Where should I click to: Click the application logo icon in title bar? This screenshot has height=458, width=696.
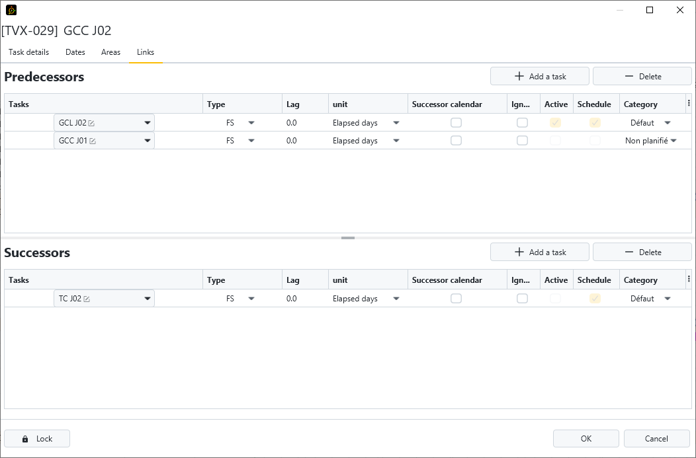tap(11, 10)
